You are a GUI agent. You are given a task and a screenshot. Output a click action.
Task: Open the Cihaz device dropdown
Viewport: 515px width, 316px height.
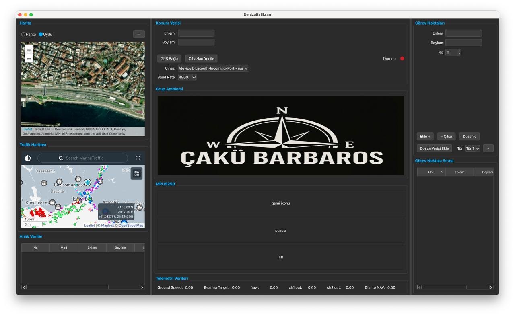214,68
